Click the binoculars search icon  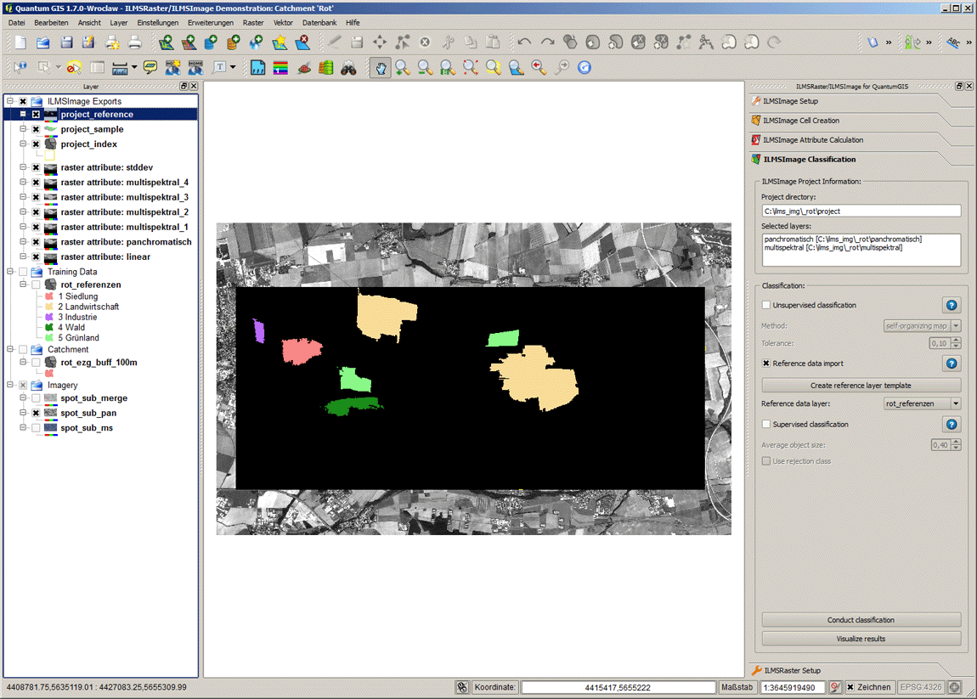349,68
